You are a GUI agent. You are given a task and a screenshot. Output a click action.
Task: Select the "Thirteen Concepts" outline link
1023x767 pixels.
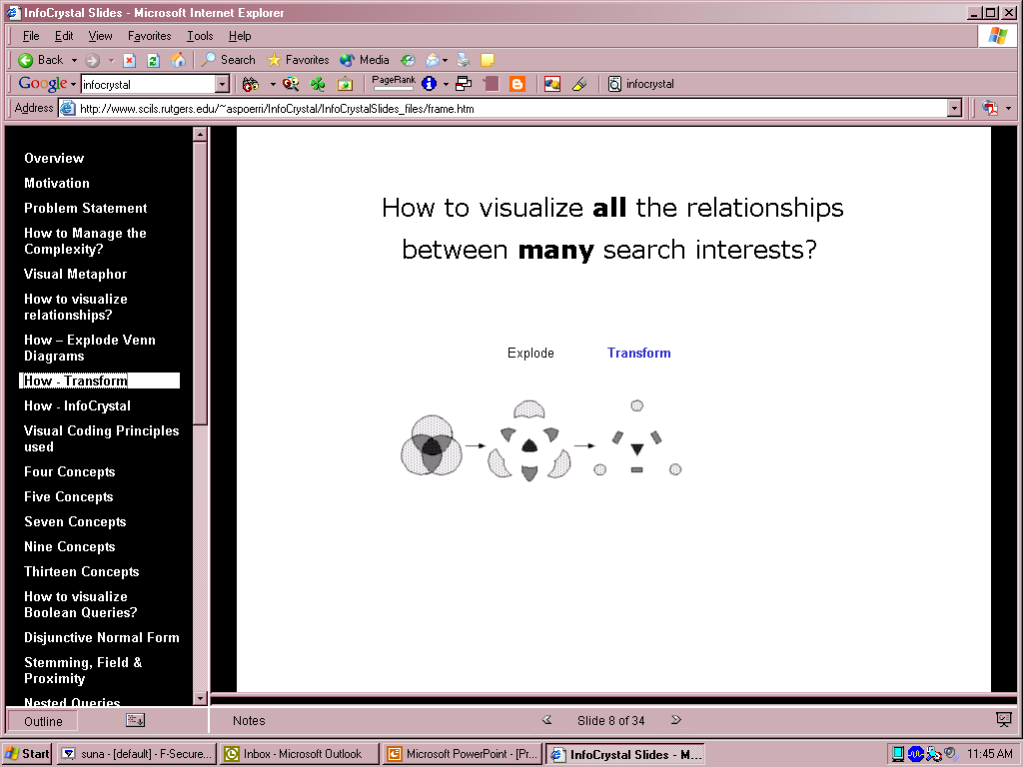pos(81,572)
